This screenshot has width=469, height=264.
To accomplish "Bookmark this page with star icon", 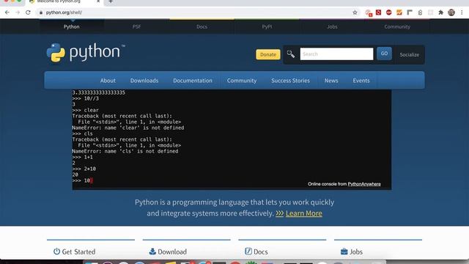I will coord(355,12).
